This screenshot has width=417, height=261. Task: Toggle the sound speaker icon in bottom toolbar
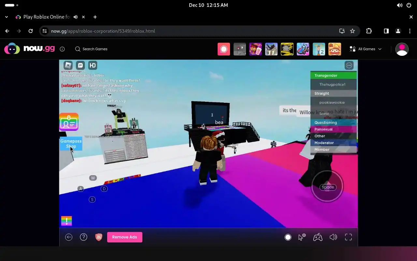coord(333,237)
